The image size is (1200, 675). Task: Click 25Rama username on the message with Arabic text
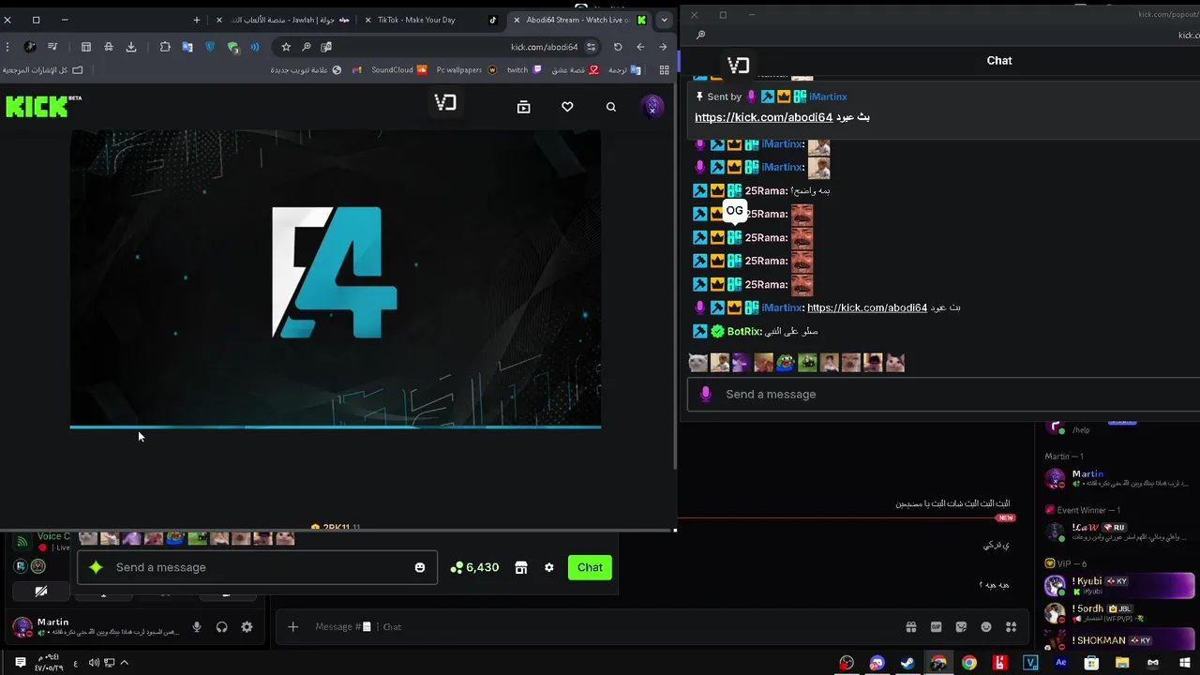tap(765, 190)
